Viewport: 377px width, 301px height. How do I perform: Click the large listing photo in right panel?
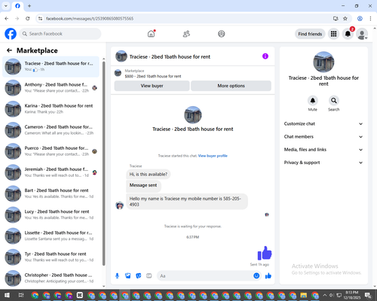tap(323, 62)
